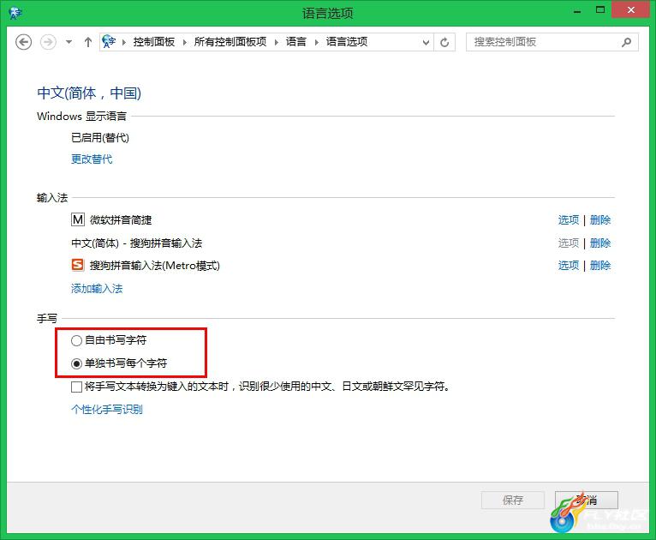Open 选项 for 微软拼音简捷
This screenshot has width=656, height=540.
(x=568, y=219)
